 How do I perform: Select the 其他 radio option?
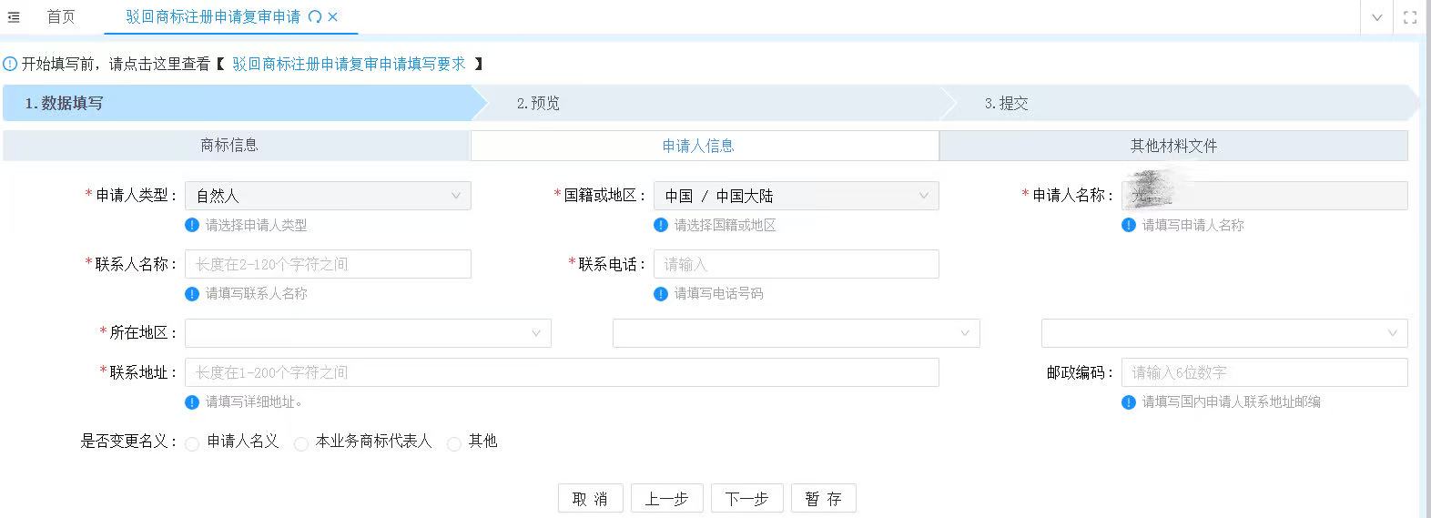tap(454, 444)
